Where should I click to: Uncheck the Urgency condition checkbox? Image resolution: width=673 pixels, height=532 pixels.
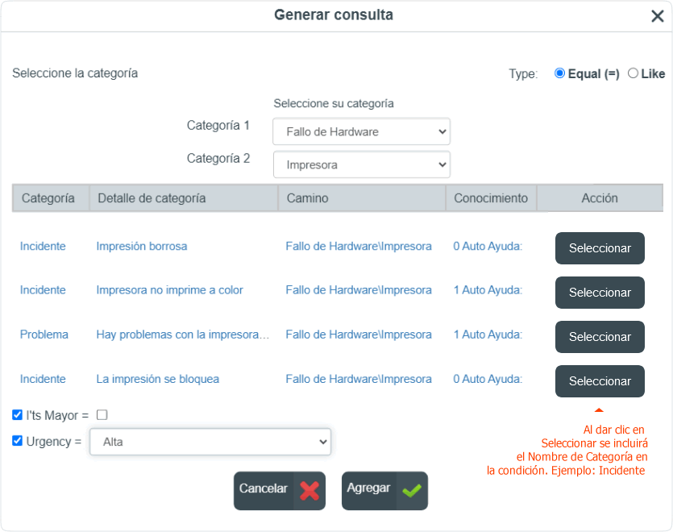(x=17, y=441)
